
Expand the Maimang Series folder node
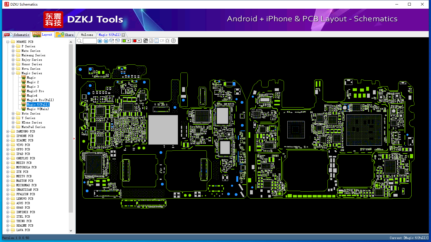pyautogui.click(x=13, y=55)
